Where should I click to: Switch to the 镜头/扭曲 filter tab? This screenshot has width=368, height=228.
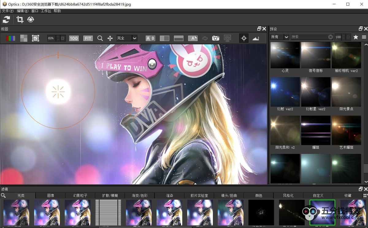pos(229,195)
